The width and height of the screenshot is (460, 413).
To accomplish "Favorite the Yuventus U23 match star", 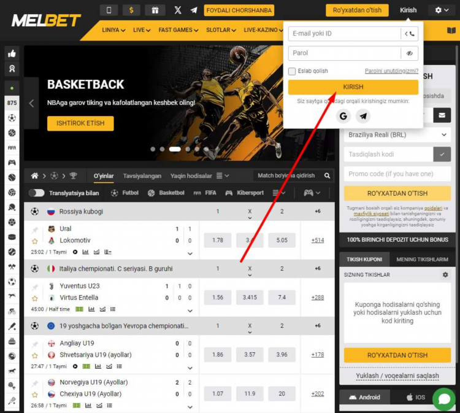I will pos(35,298).
